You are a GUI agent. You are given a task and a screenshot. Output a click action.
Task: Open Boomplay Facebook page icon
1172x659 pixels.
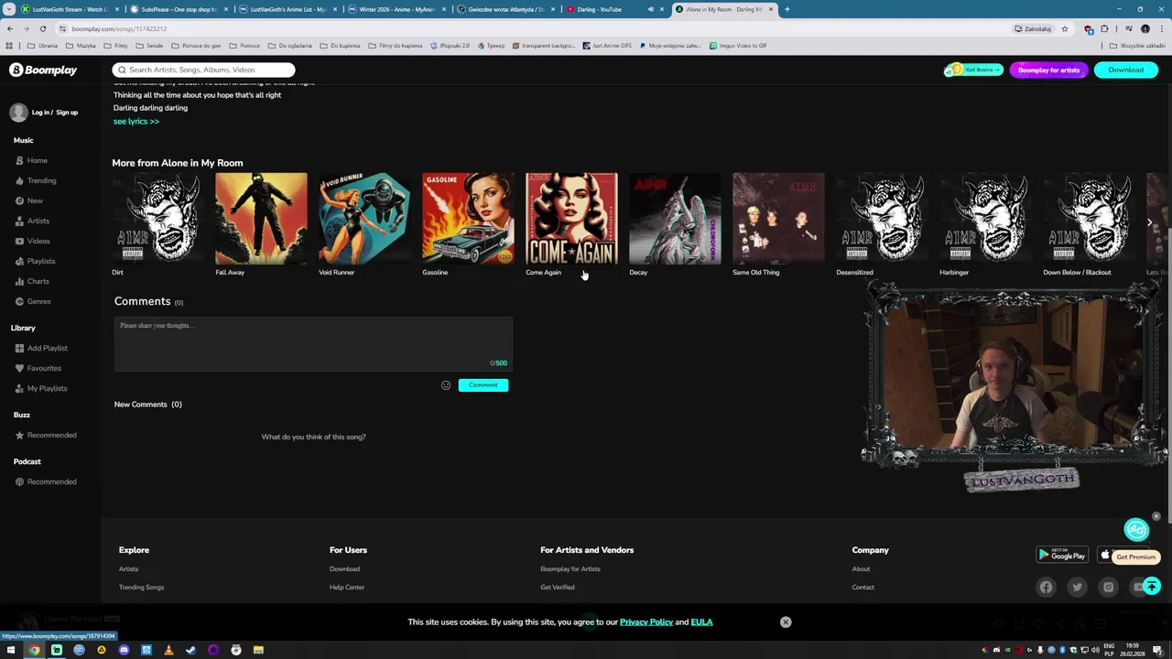click(1046, 588)
